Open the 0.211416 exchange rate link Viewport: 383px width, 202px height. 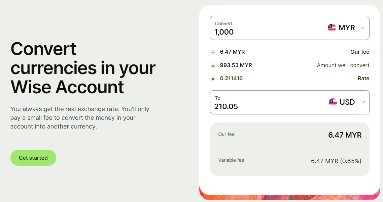(x=231, y=79)
